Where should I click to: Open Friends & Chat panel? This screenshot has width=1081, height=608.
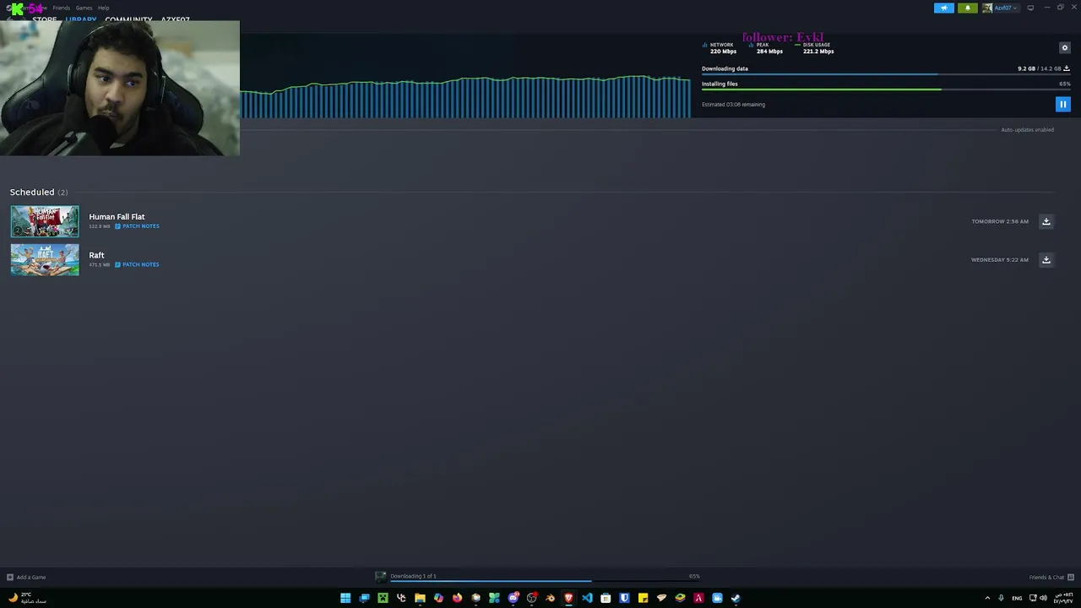1051,578
